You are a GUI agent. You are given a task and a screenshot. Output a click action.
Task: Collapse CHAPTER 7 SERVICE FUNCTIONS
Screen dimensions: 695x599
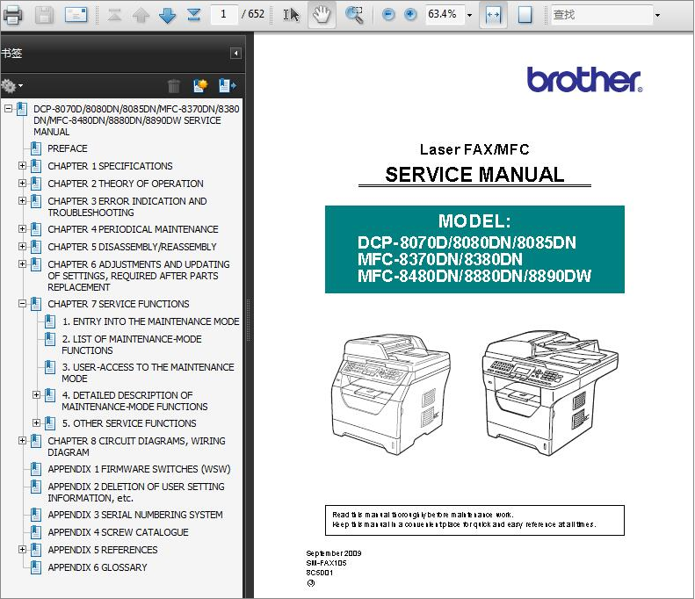(22, 304)
